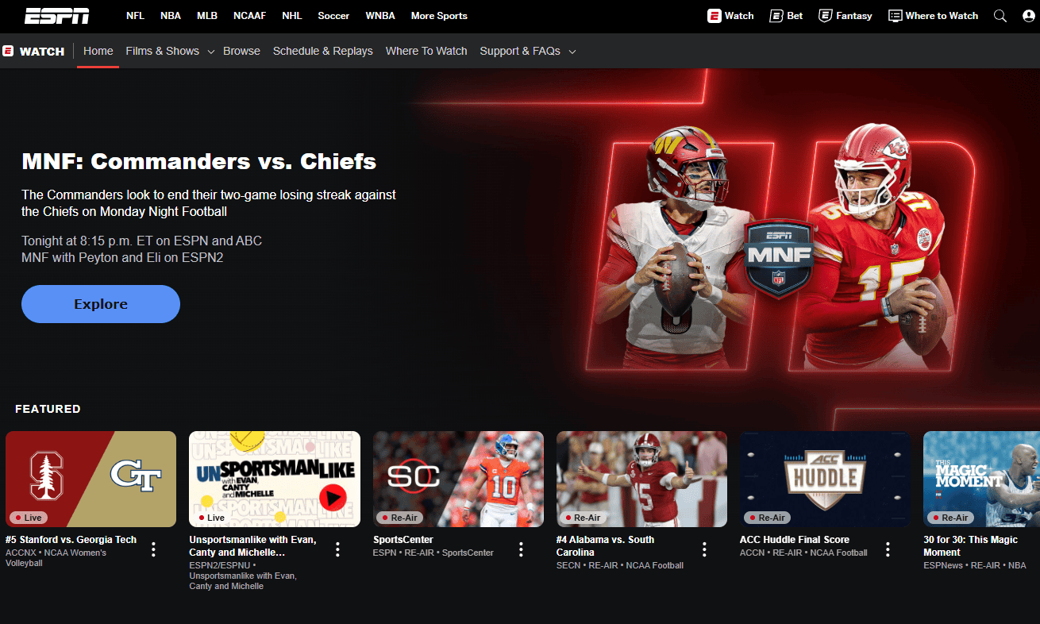This screenshot has height=624, width=1040.
Task: Open the search magnifier icon
Action: tap(1000, 16)
